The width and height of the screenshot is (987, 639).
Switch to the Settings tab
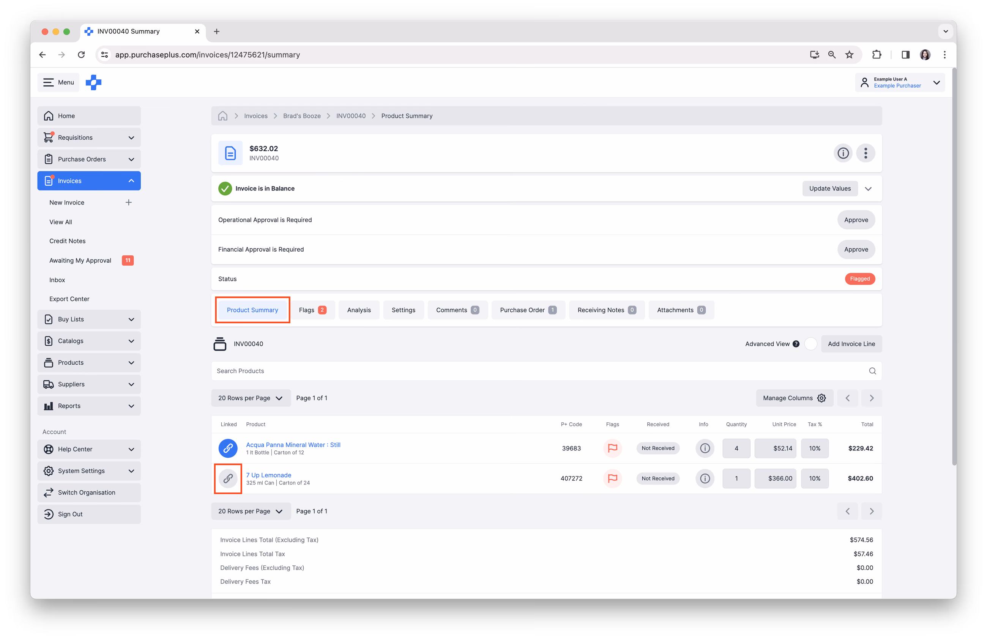tap(403, 310)
